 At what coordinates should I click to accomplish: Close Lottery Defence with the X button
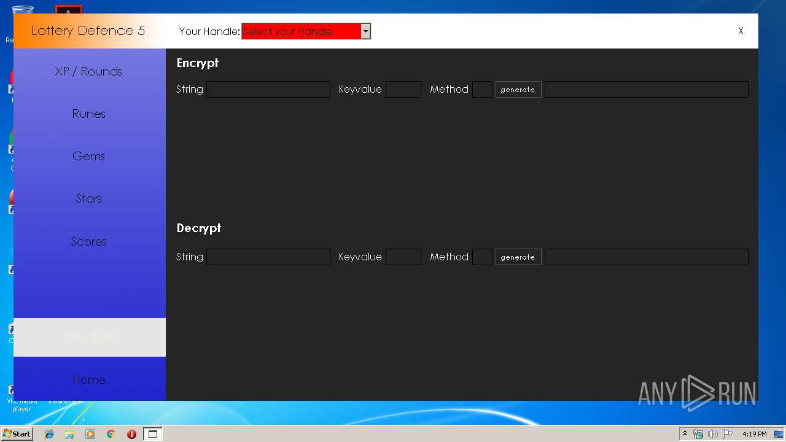[741, 31]
